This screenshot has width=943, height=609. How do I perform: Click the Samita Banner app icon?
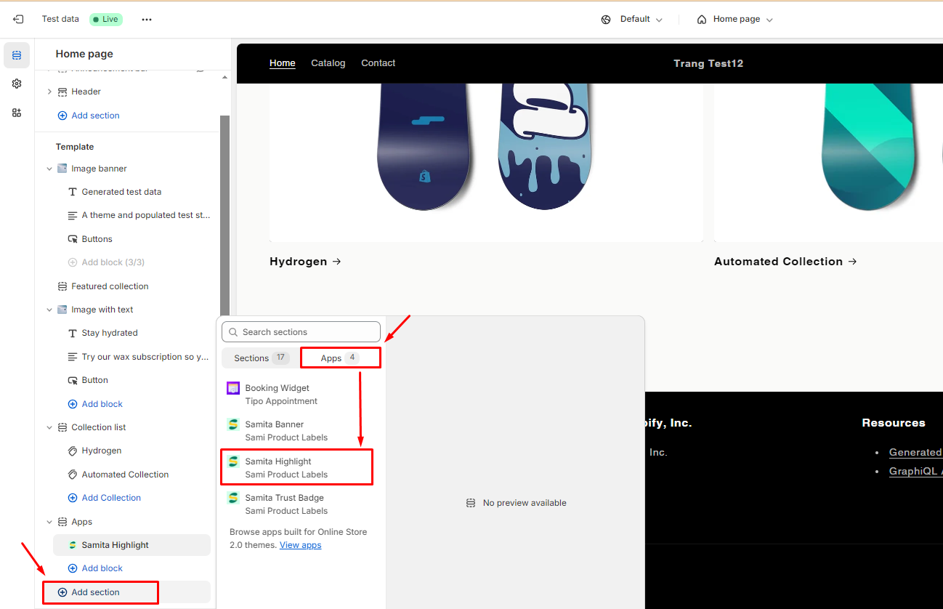click(x=233, y=424)
